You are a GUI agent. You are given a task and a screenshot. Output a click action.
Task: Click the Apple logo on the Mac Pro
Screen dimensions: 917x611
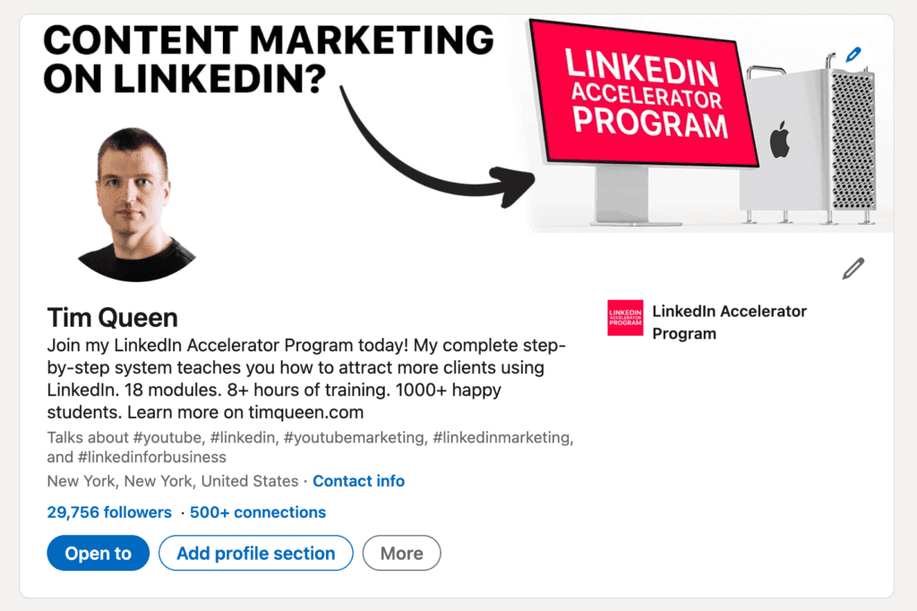tap(780, 142)
